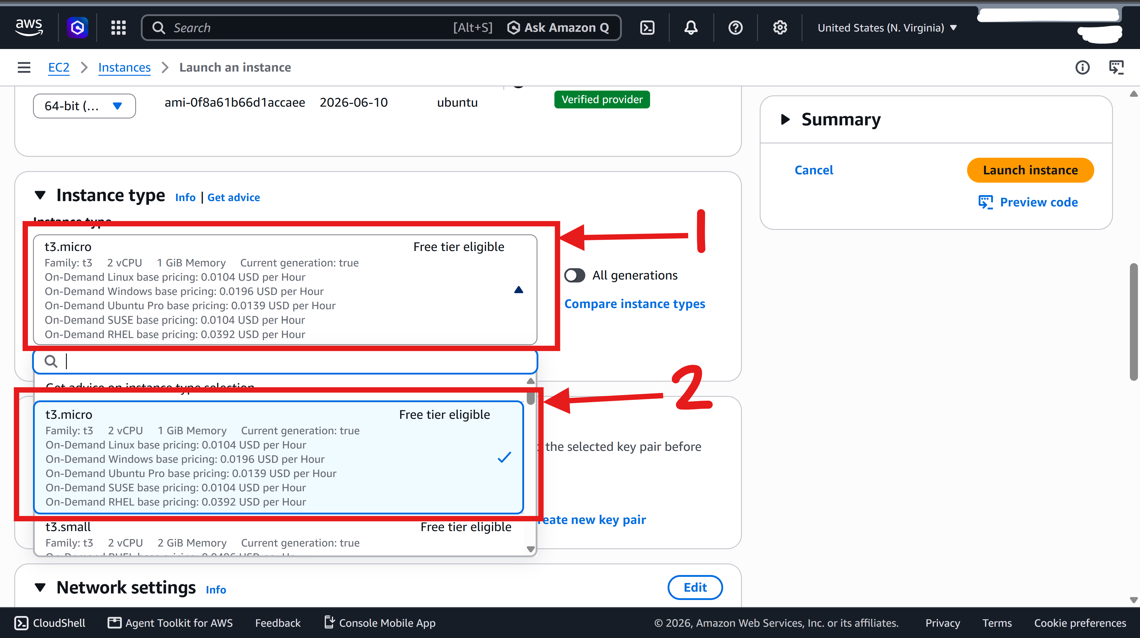
Task: Open Compare instance types link
Action: 635,304
